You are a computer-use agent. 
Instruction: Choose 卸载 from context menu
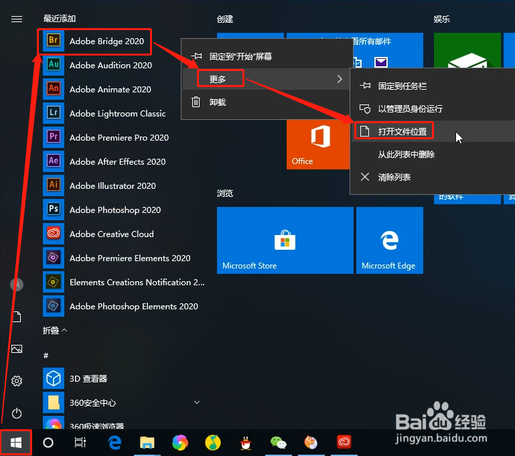point(267,102)
